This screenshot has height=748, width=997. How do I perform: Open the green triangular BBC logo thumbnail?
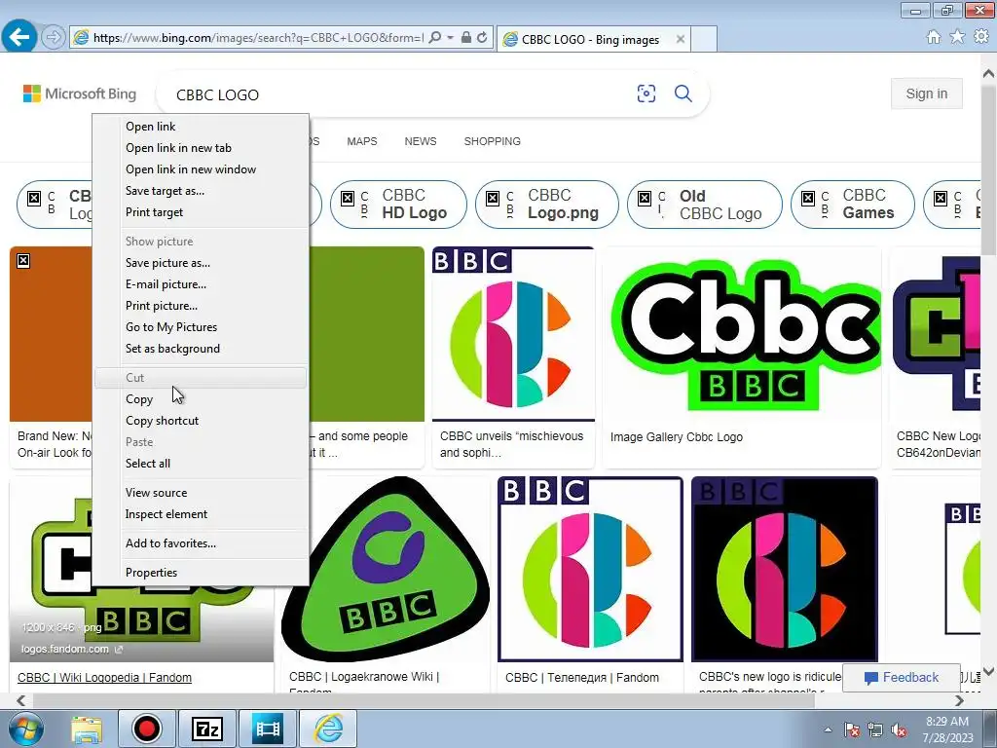386,569
